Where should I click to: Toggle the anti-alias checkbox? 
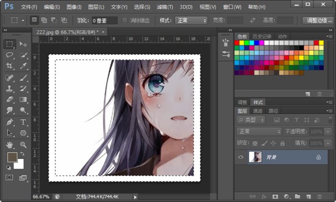124,20
